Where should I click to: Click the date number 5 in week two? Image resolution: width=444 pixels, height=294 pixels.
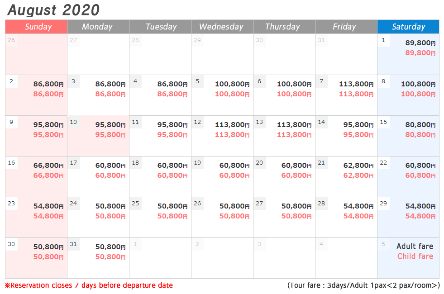click(x=197, y=81)
